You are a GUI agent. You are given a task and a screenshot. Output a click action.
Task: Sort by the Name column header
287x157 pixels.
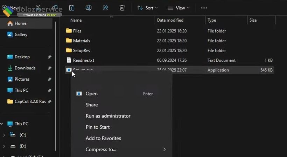tap(76, 20)
